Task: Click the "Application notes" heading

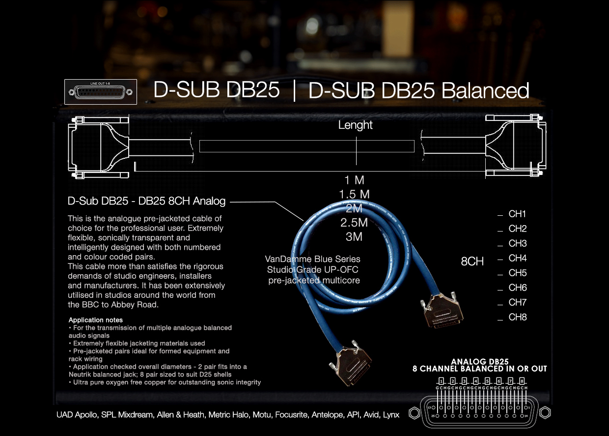Action: coord(96,320)
